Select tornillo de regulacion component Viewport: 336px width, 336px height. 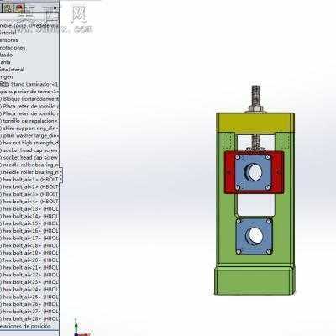point(29,121)
